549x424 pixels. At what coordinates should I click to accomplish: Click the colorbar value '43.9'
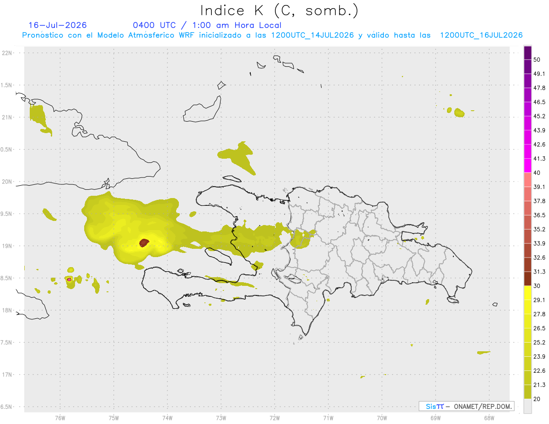pyautogui.click(x=539, y=130)
